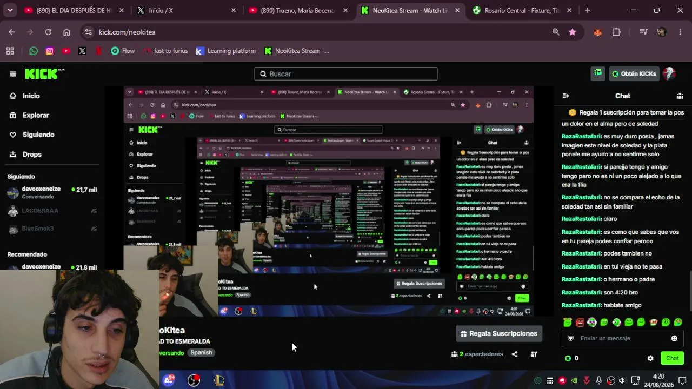692x389 pixels.
Task: Focus the Kick Buscar search field
Action: [x=346, y=74]
